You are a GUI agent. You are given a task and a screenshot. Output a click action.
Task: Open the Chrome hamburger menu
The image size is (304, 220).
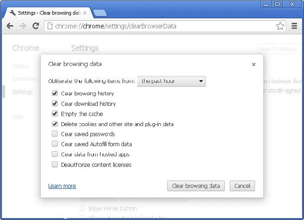(295, 26)
